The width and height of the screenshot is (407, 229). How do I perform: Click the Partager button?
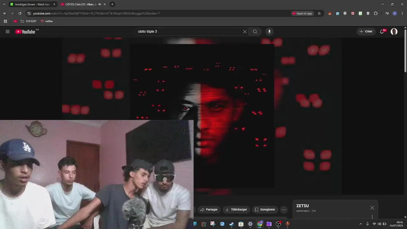[209, 210]
